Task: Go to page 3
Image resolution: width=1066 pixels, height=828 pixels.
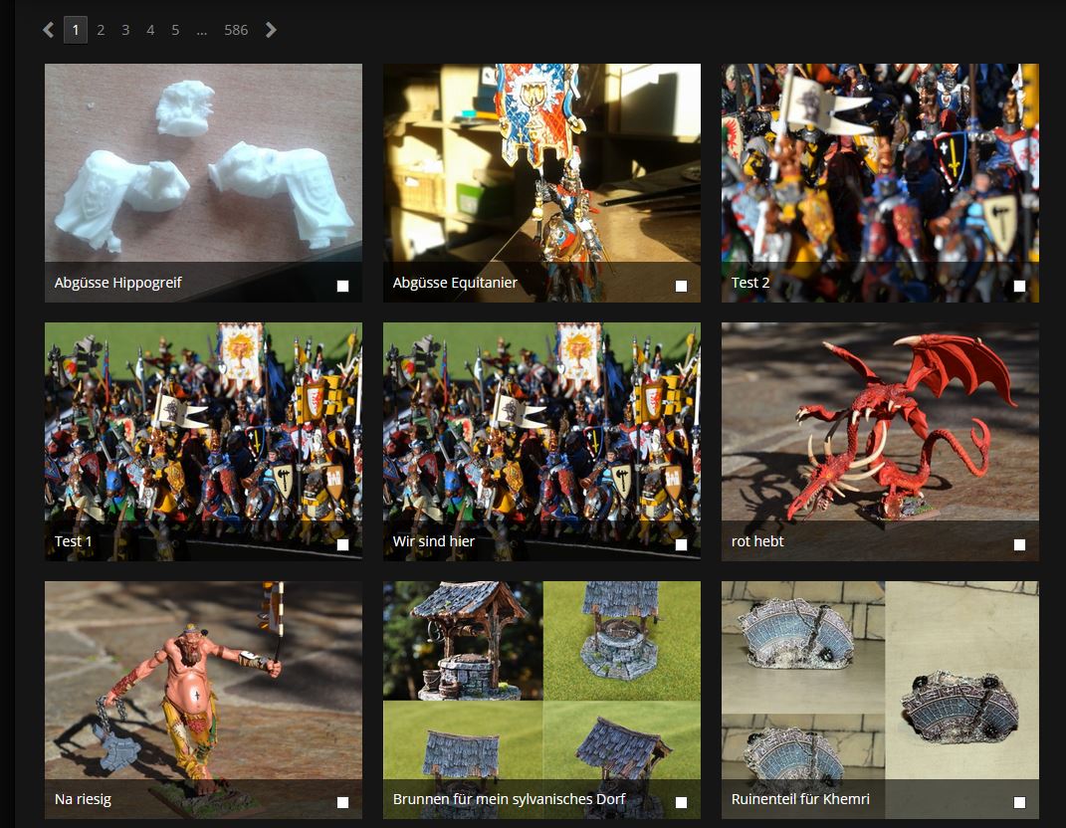Action: coord(125,30)
